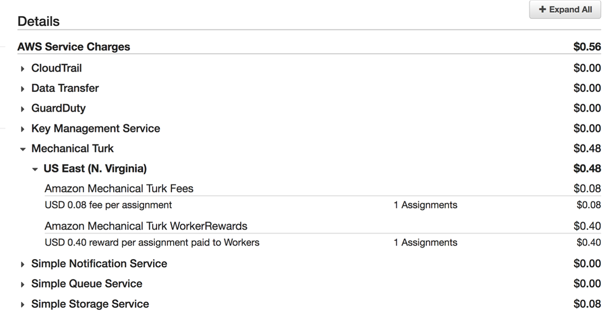
Task: Expand the Key Management Service arrow
Action: (x=23, y=129)
